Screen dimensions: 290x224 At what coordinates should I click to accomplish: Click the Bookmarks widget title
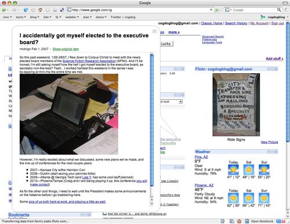tap(19, 215)
